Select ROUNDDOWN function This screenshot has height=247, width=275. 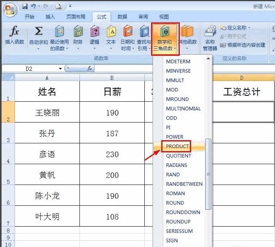(183, 212)
